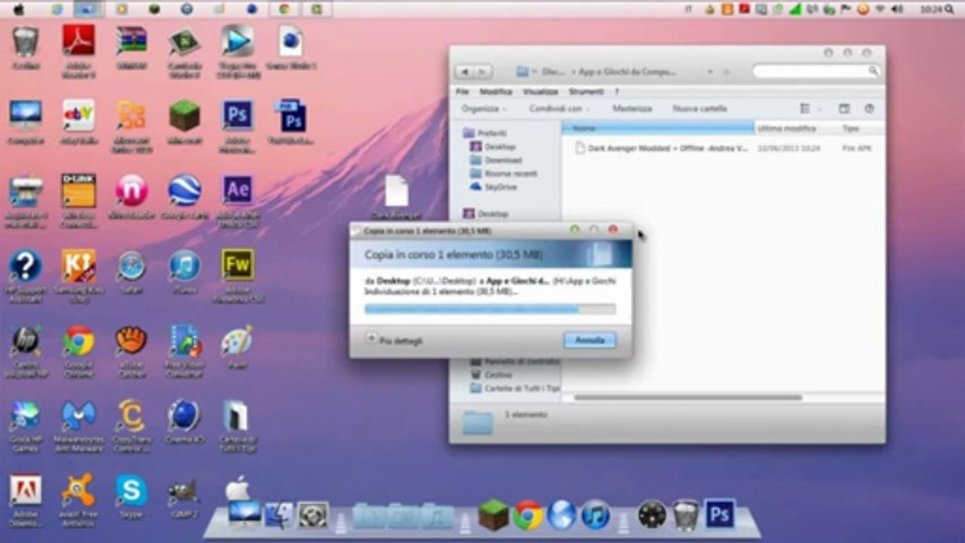Open avast! Free Antivirus shortcut

click(x=78, y=490)
